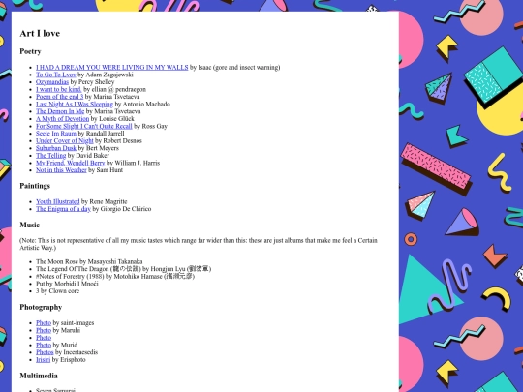This screenshot has width=523, height=392.
Task: Open A Myth of Devotion link
Action: [x=63, y=119]
